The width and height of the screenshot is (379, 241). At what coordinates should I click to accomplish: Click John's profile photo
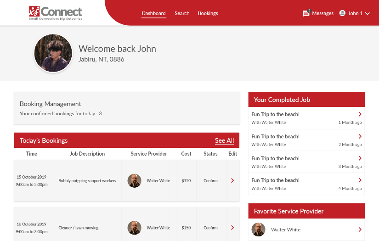click(53, 53)
